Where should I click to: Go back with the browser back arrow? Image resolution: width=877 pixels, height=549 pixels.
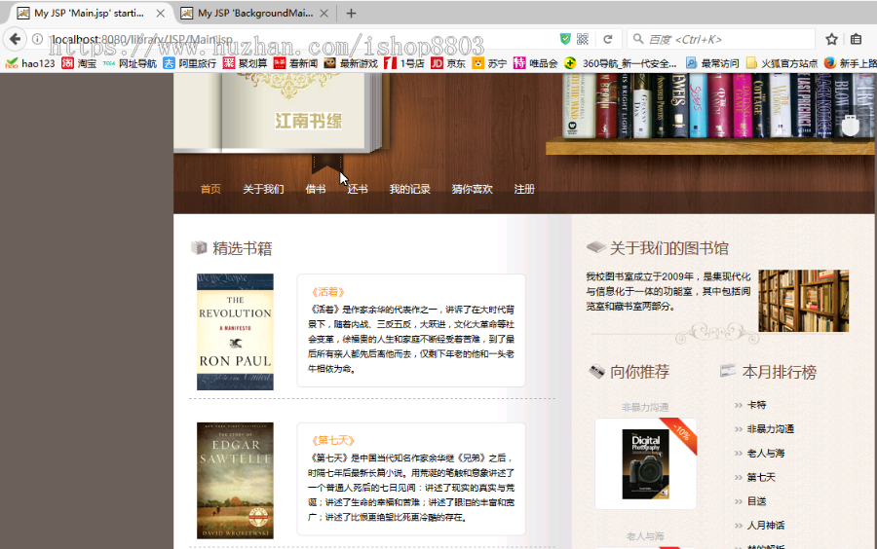15,39
